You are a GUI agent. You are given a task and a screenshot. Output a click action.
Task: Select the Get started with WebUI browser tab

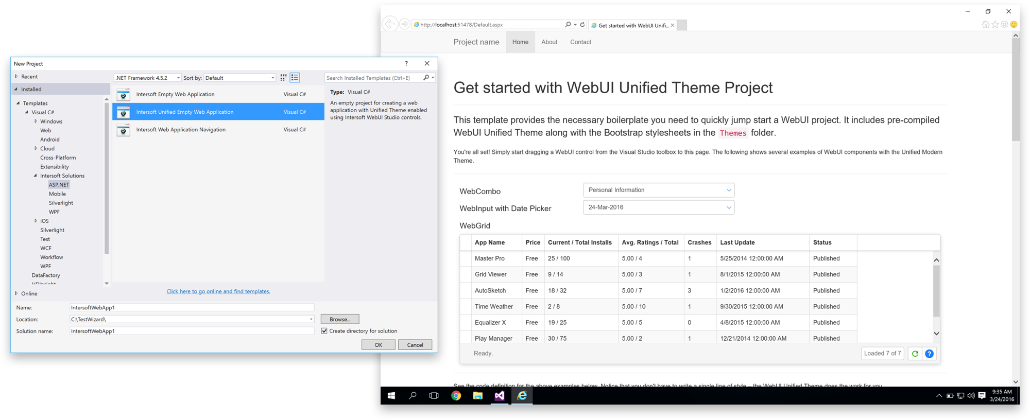click(632, 25)
